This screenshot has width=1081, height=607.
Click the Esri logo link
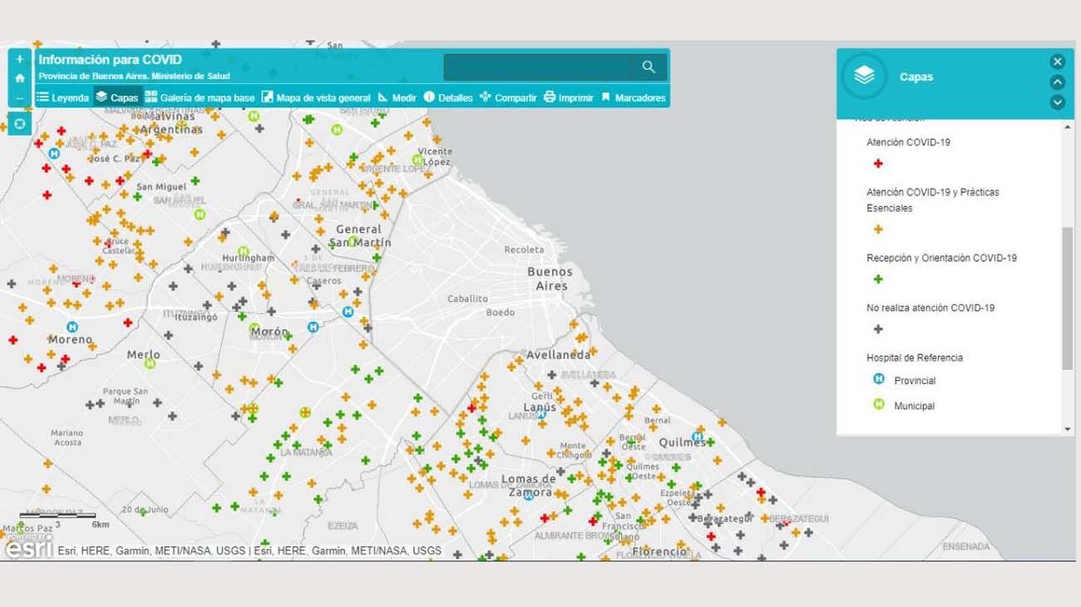(x=27, y=548)
